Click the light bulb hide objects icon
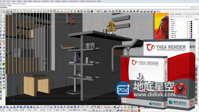Screen dimensions: 199x112 point(72,11)
